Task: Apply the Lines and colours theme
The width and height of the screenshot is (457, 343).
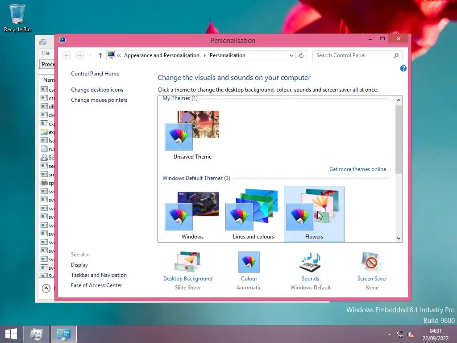Action: click(253, 215)
